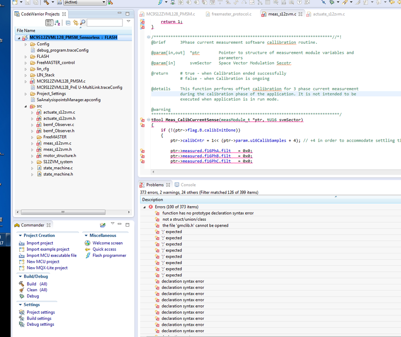Click the Collapse All icon in CodeWarrior Projects
The width and height of the screenshot is (401, 337).
click(68, 23)
